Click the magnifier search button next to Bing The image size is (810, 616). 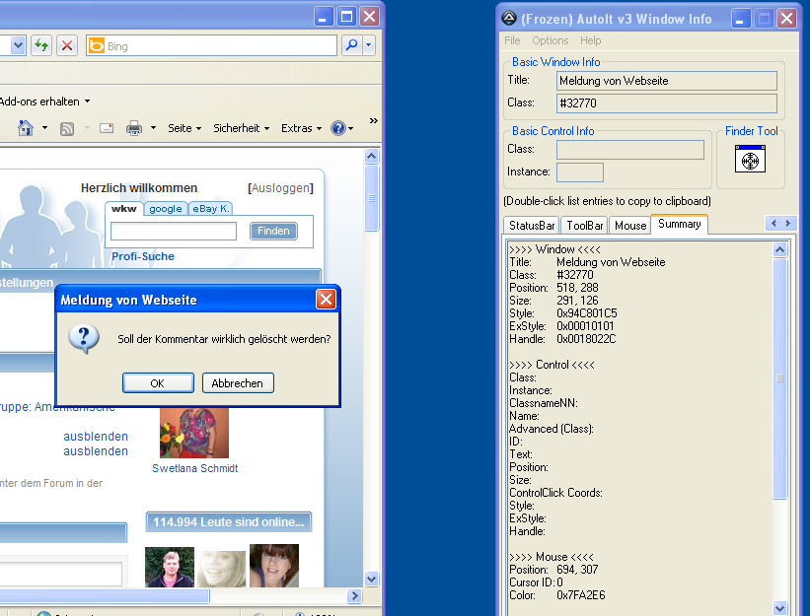350,45
